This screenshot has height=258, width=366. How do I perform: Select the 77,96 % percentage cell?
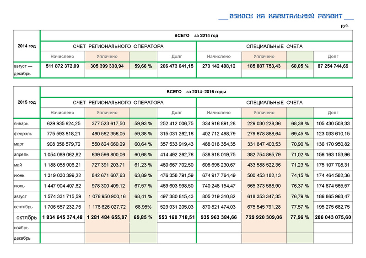[x=300, y=218]
